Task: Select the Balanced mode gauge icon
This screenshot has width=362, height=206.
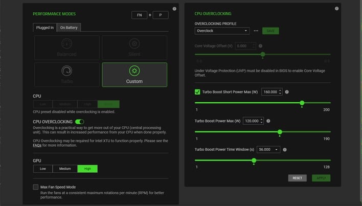Action: (66, 43)
